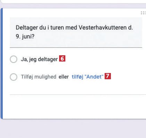Click the question title starting "Deltager du"

coord(76,32)
